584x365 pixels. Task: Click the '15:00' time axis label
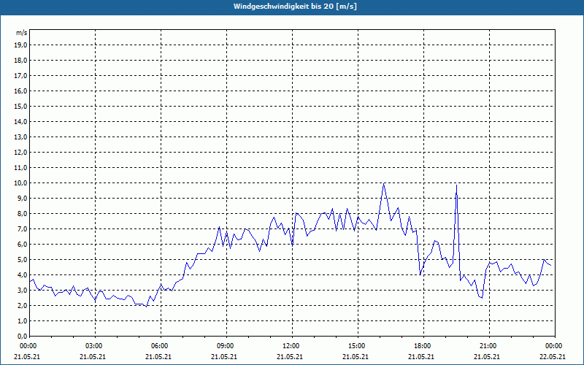[358, 346]
